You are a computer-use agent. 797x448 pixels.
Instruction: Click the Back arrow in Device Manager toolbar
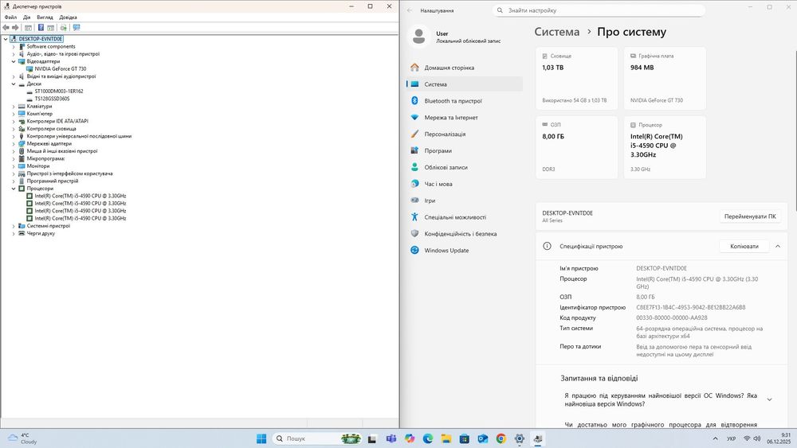coord(6,27)
